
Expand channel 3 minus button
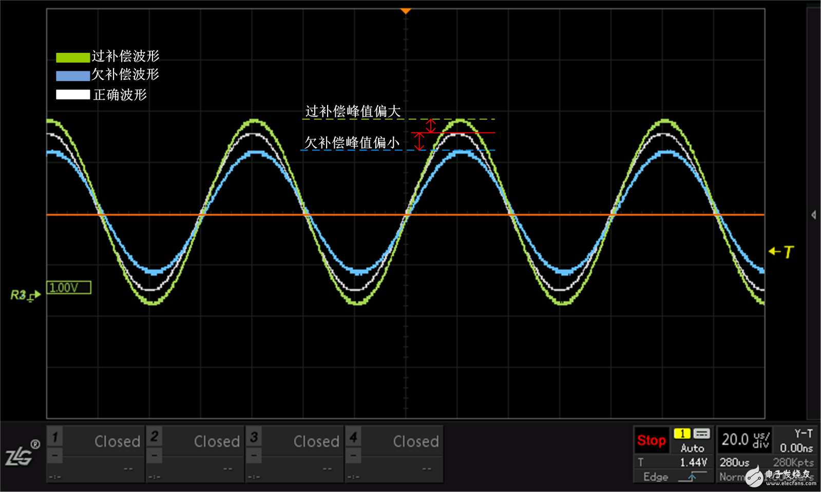(x=254, y=456)
